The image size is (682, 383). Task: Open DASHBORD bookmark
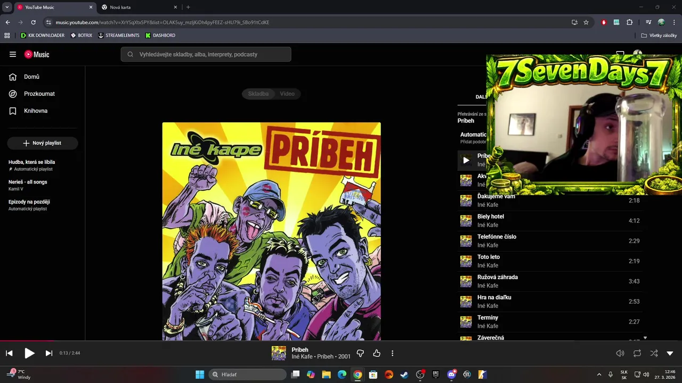160,36
